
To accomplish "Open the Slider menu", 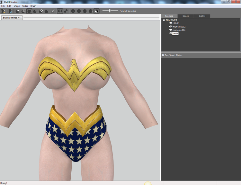I will click(x=25, y=6).
